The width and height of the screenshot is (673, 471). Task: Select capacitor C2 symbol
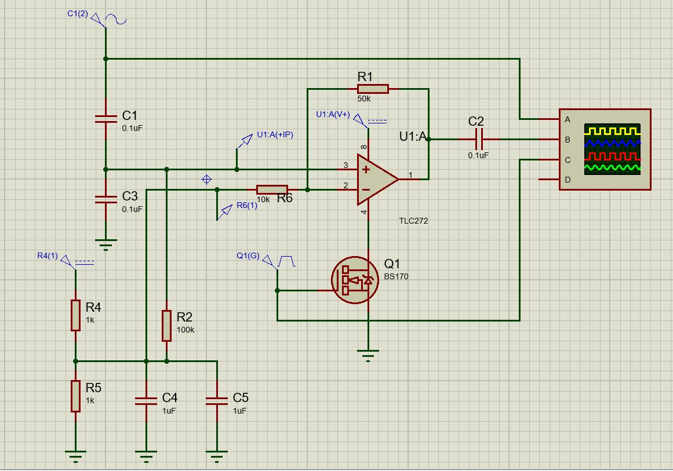click(x=479, y=140)
